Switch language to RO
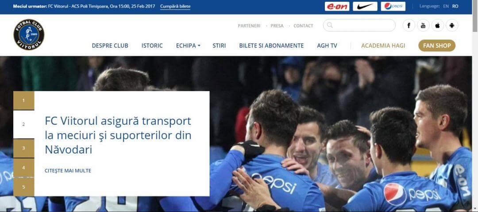478x212 pixels. [455, 6]
